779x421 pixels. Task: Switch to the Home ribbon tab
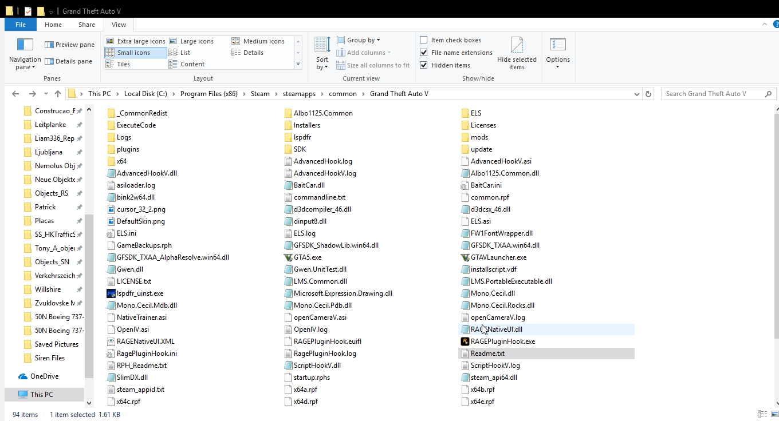pos(53,25)
